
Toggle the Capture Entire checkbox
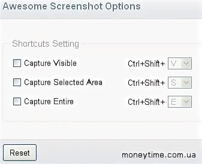17,101
